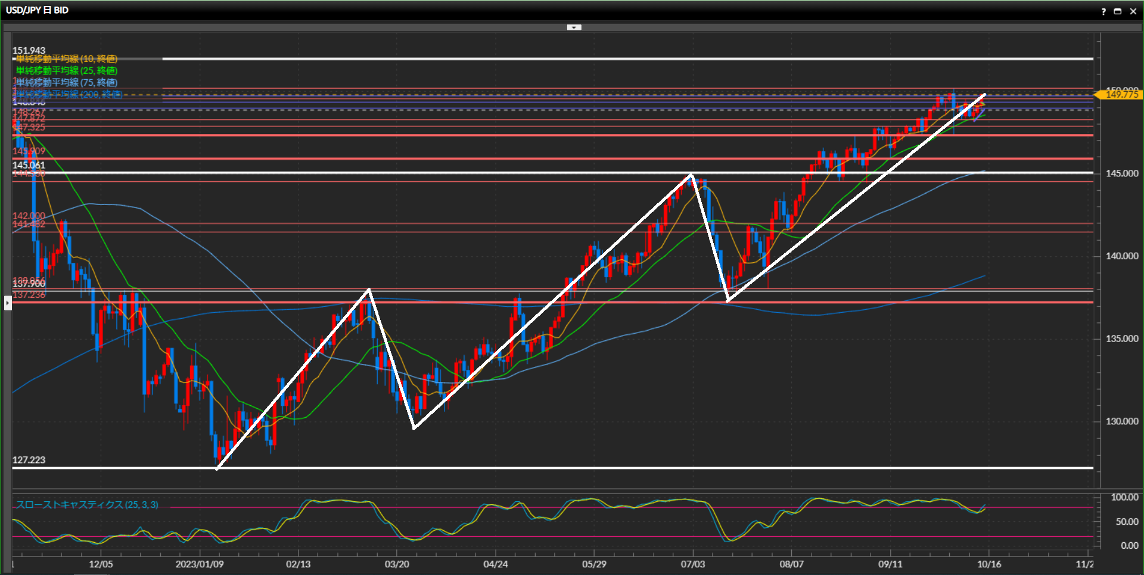Click the 07/03 date on time axis
The width and height of the screenshot is (1144, 575).
(693, 564)
